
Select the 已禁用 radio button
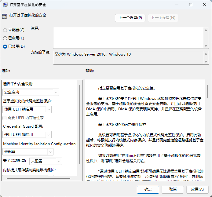[x=5, y=46]
